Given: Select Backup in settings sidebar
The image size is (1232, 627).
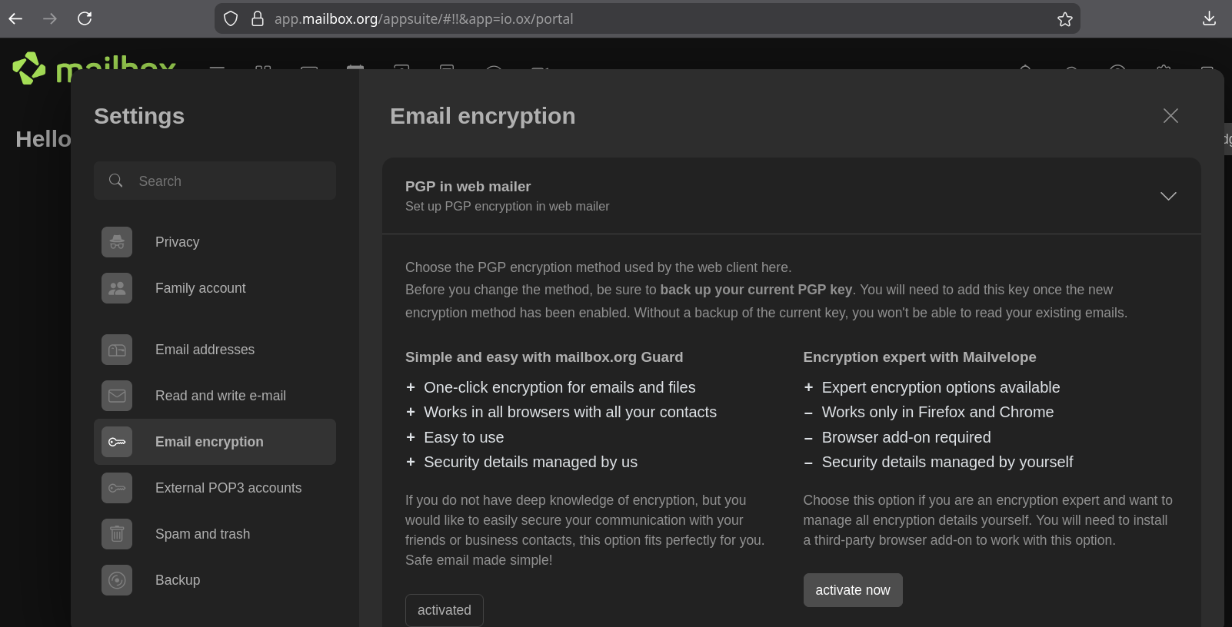Looking at the screenshot, I should (178, 580).
